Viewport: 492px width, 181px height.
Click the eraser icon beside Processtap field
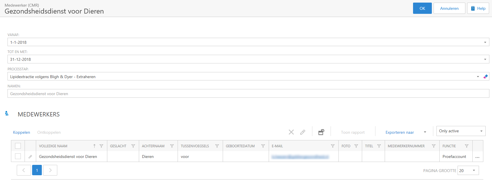485,76
